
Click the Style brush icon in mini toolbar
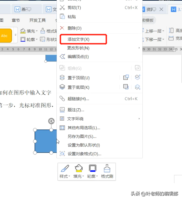coord(65,169)
